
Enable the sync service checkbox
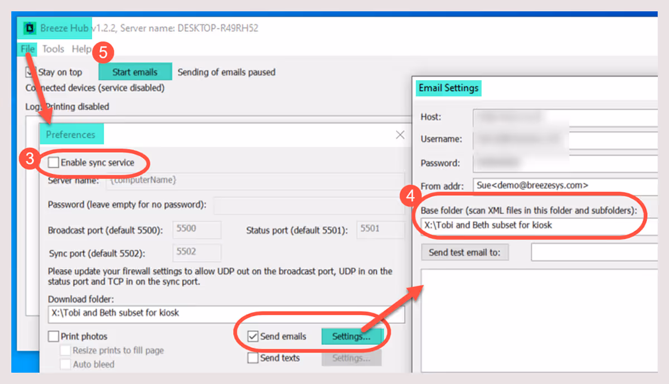point(53,163)
